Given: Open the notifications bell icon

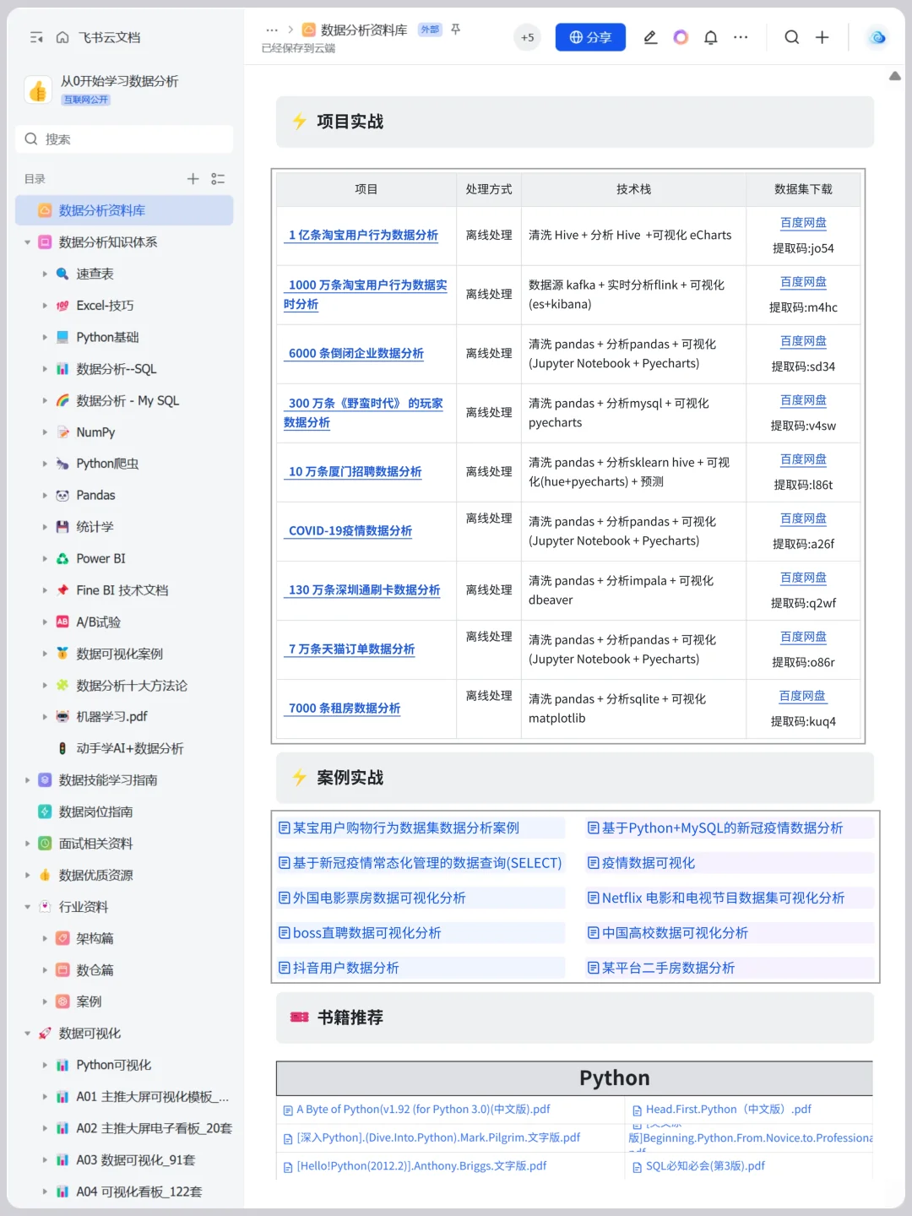Looking at the screenshot, I should (x=711, y=37).
